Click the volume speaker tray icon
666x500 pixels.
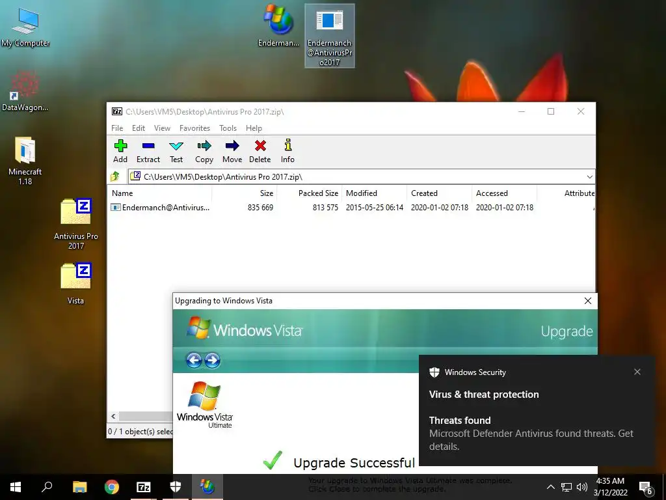coord(582,487)
